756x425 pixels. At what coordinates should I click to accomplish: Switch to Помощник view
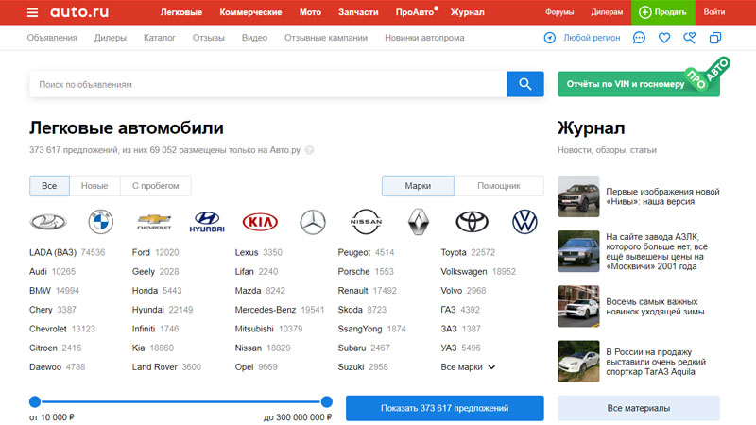499,186
